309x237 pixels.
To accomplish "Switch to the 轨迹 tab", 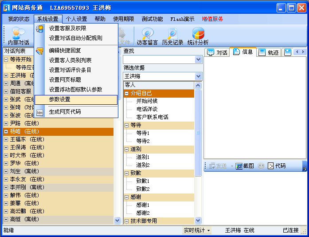I will point(269,52).
